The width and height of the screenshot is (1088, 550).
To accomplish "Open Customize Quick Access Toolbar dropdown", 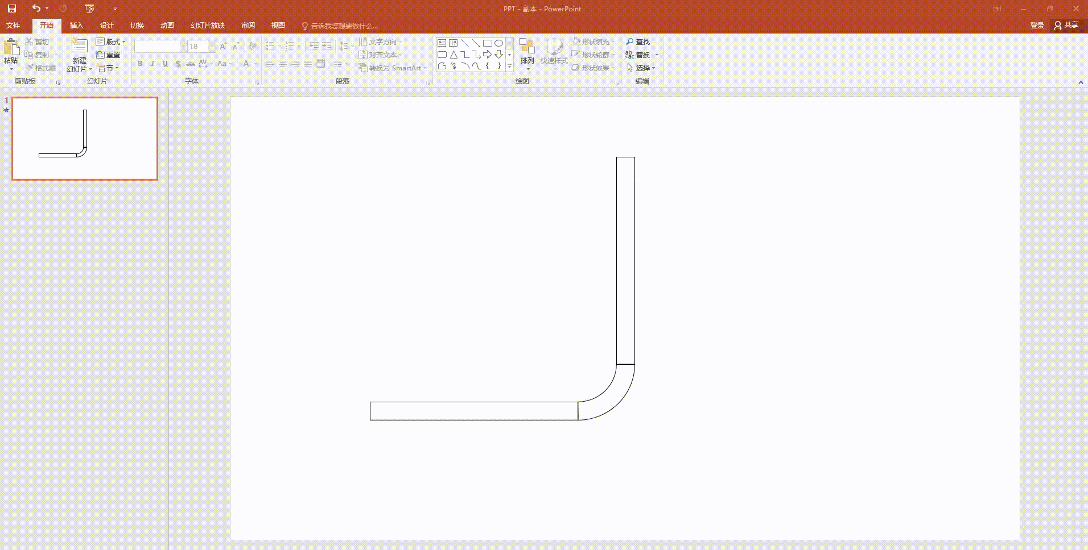I will [x=115, y=9].
